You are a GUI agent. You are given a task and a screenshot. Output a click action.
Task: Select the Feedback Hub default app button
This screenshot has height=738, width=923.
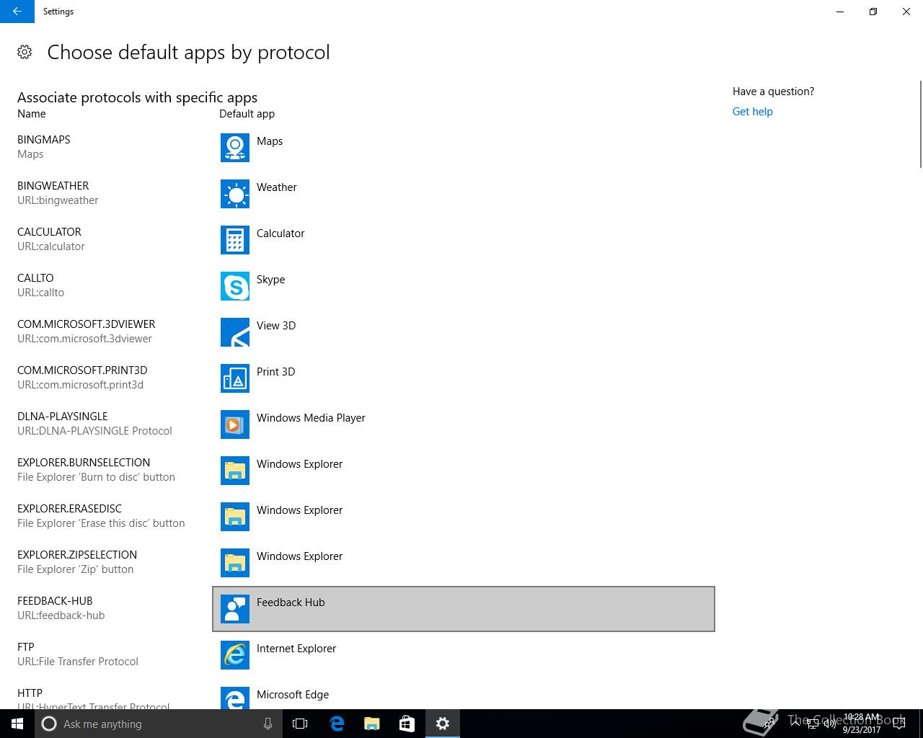pos(464,609)
